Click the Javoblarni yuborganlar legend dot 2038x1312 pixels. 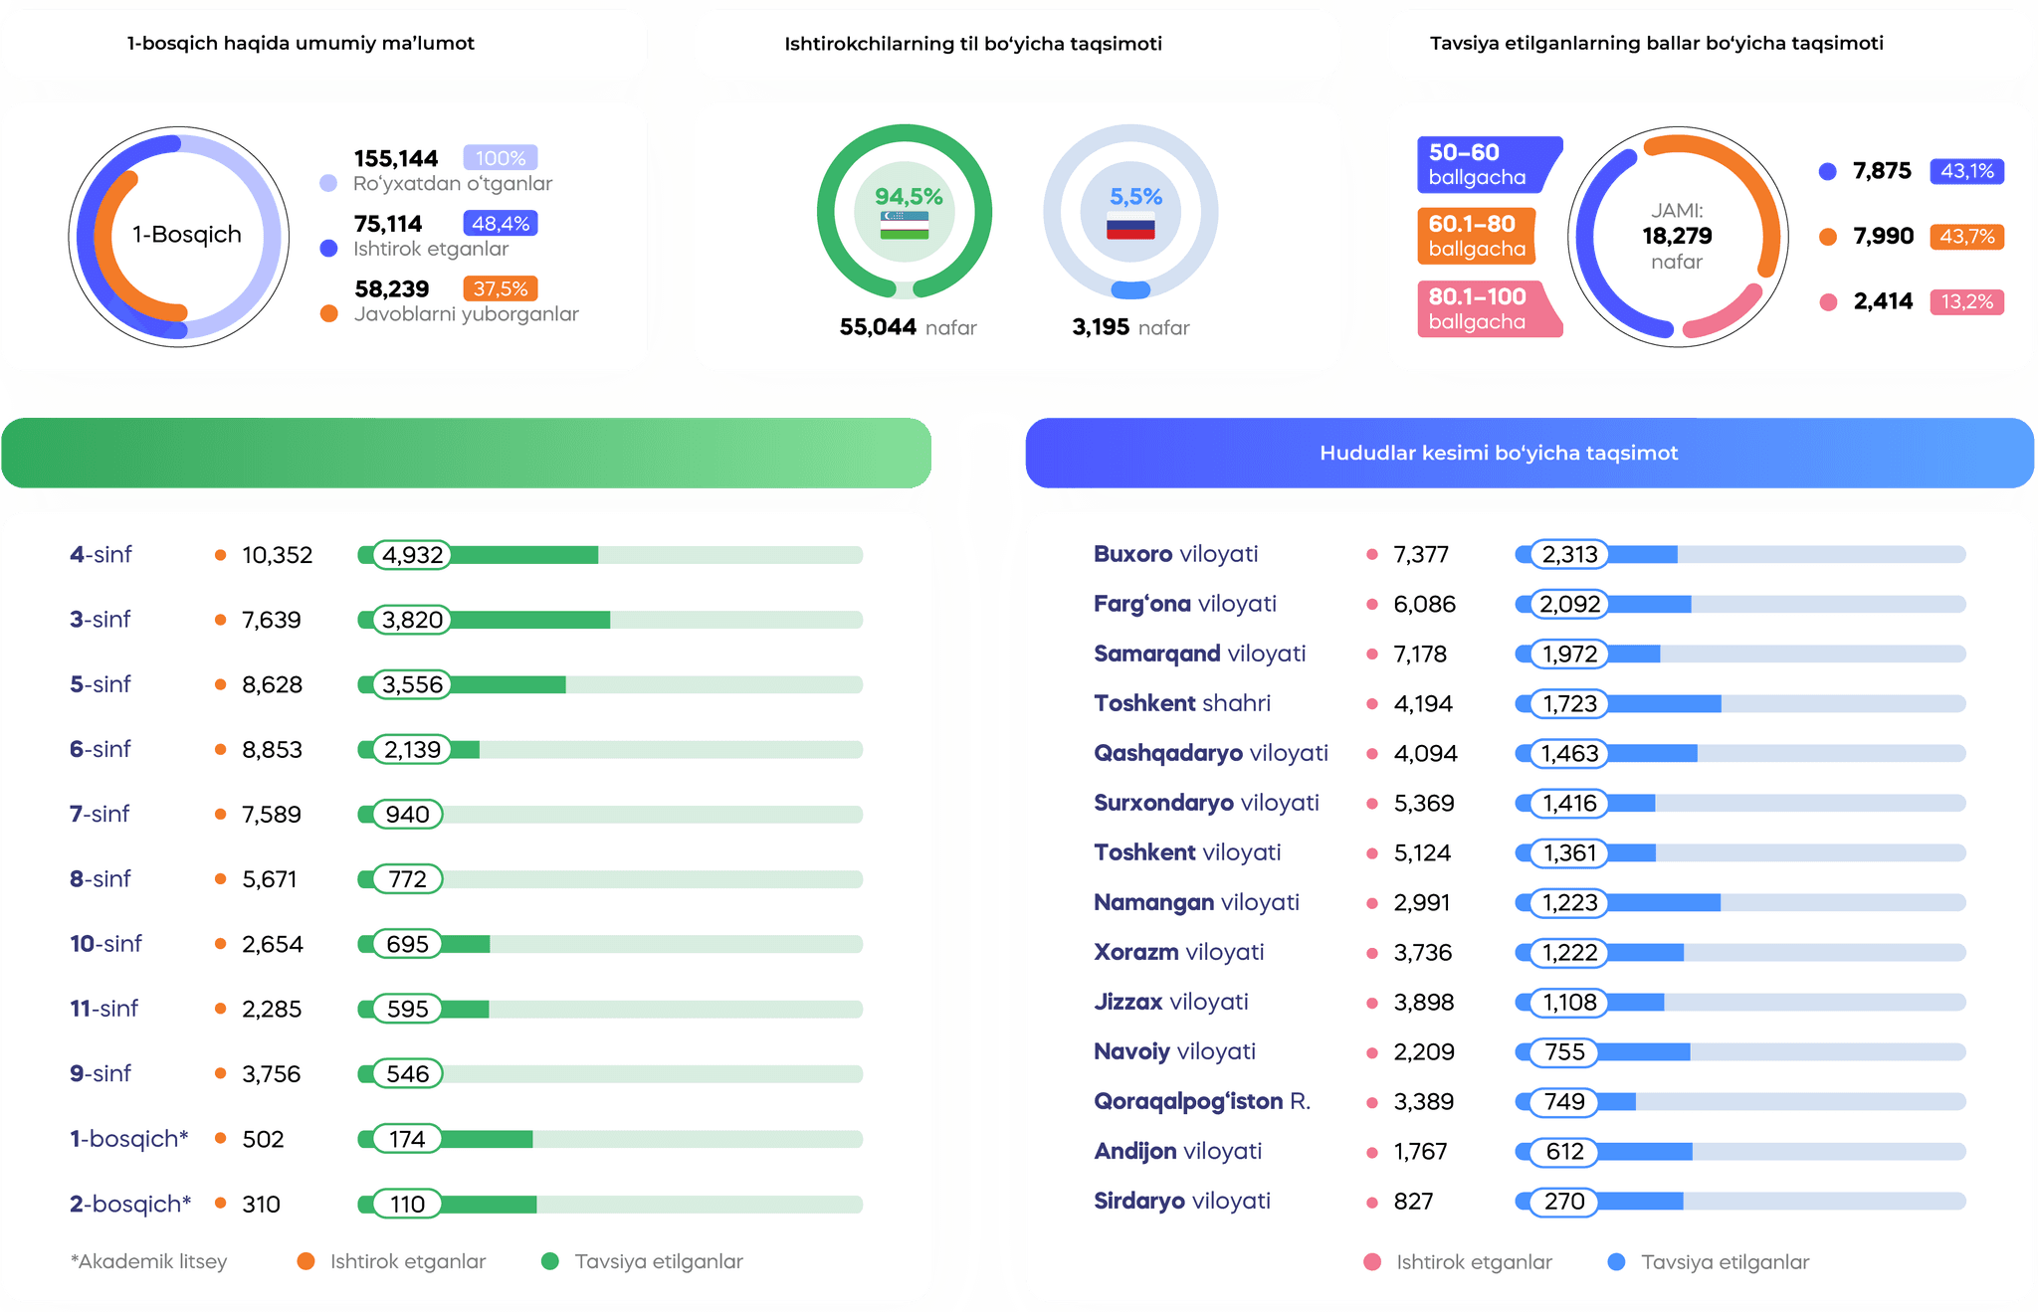[x=328, y=313]
